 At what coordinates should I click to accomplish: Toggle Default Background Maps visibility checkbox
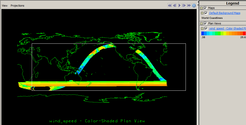pos(206,13)
